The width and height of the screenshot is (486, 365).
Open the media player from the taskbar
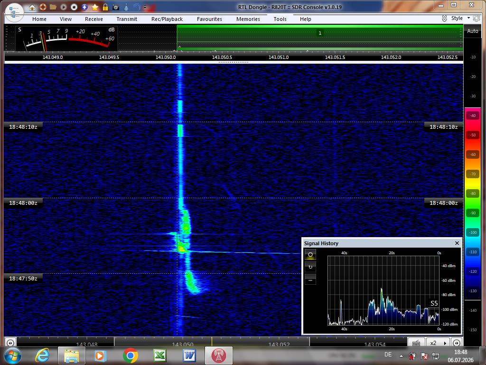(x=101, y=355)
